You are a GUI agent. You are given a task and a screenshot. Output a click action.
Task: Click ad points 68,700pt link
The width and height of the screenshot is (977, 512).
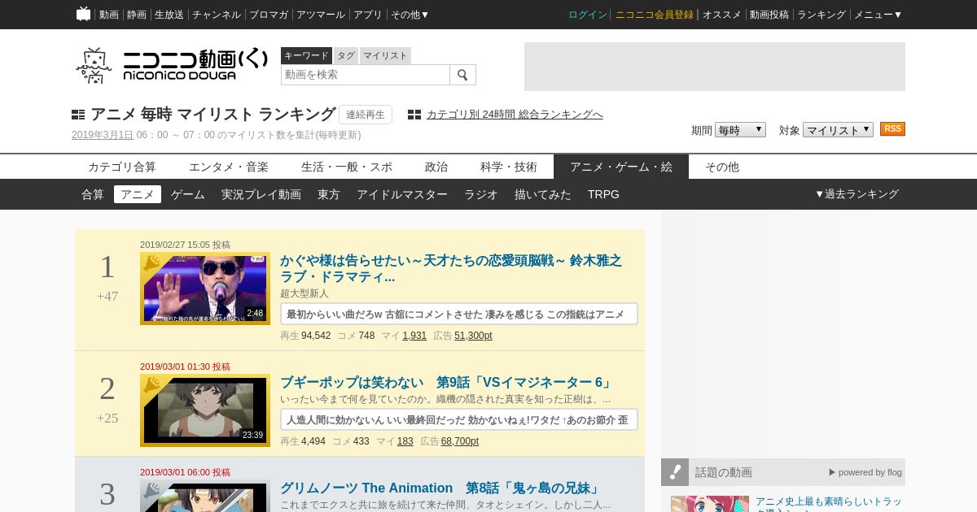coord(460,441)
